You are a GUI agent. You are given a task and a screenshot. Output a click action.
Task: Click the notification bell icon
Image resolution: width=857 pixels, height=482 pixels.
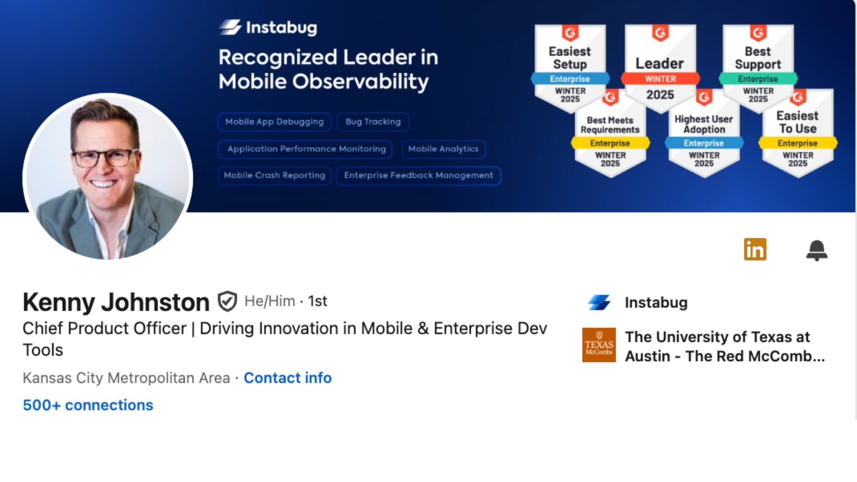point(816,250)
